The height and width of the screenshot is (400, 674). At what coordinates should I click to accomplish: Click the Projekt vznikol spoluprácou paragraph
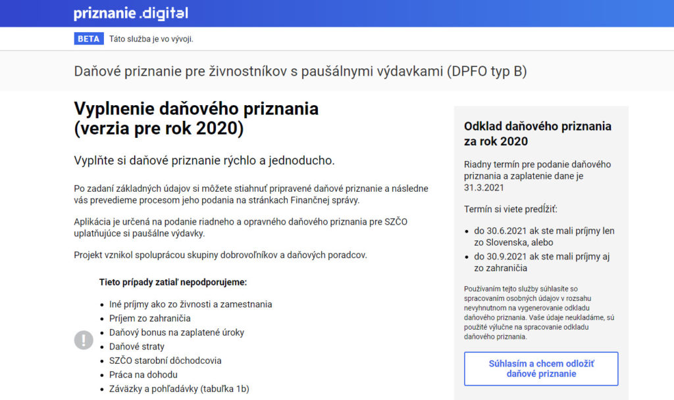point(220,255)
